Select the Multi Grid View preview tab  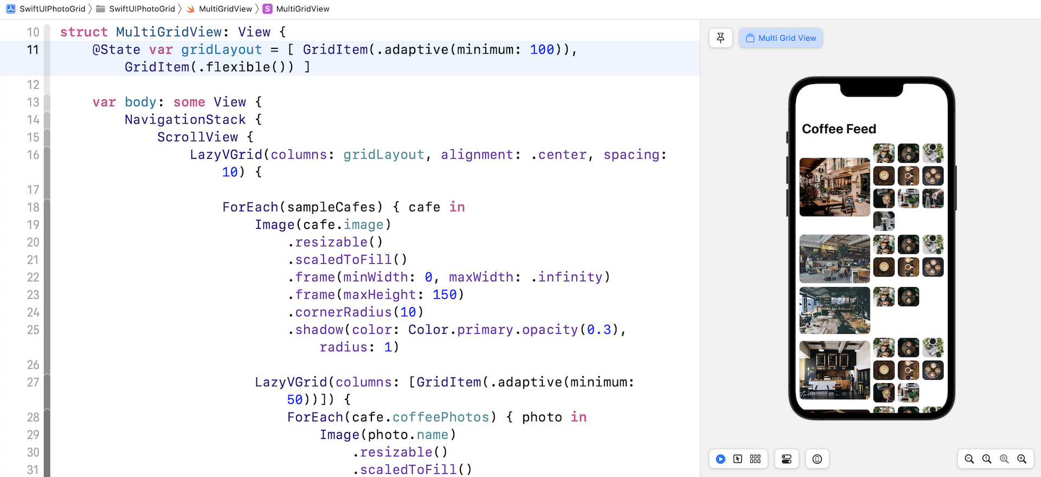781,38
